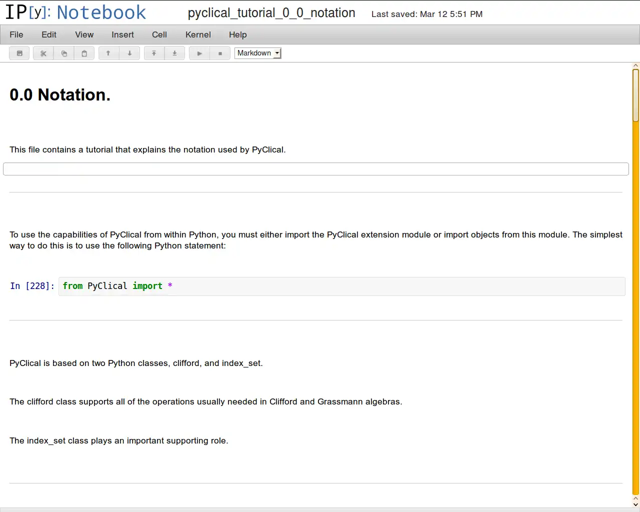
Task: Click the Insert cell below icon
Action: click(x=174, y=53)
